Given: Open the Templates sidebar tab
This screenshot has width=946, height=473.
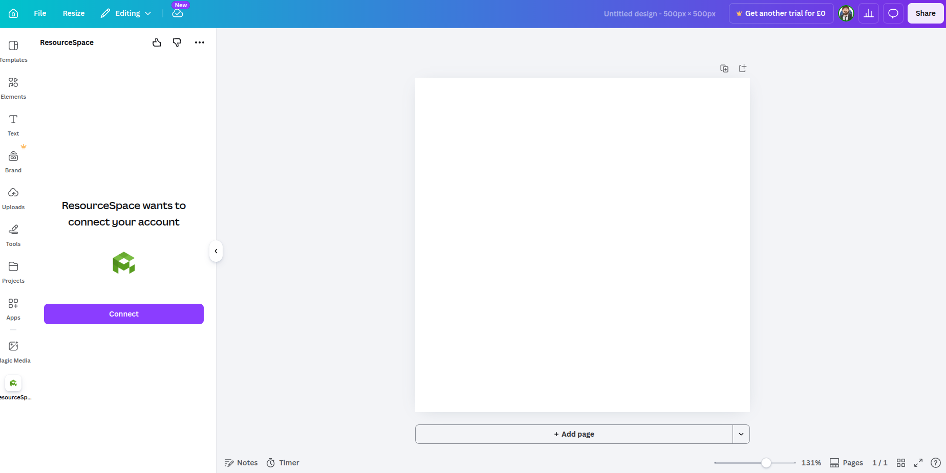Looking at the screenshot, I should tap(13, 52).
